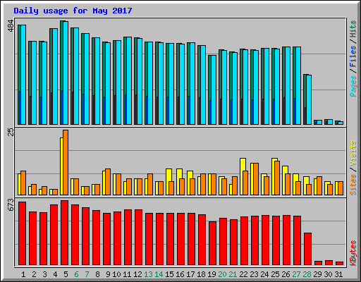Click green day label 28
This screenshot has width=361, height=282.
tap(307, 274)
